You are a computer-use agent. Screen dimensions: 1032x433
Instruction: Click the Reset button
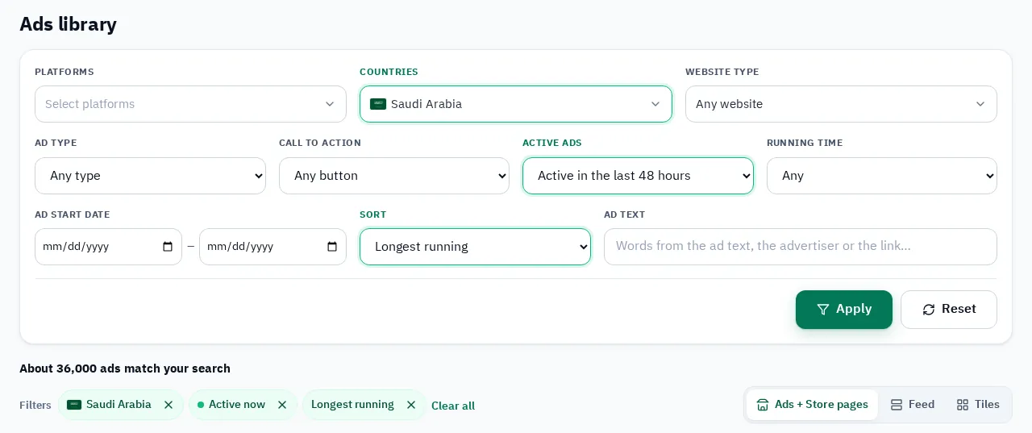[x=949, y=310]
